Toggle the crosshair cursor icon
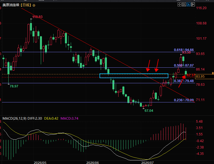This screenshot has height=164, width=214. coord(180,5)
